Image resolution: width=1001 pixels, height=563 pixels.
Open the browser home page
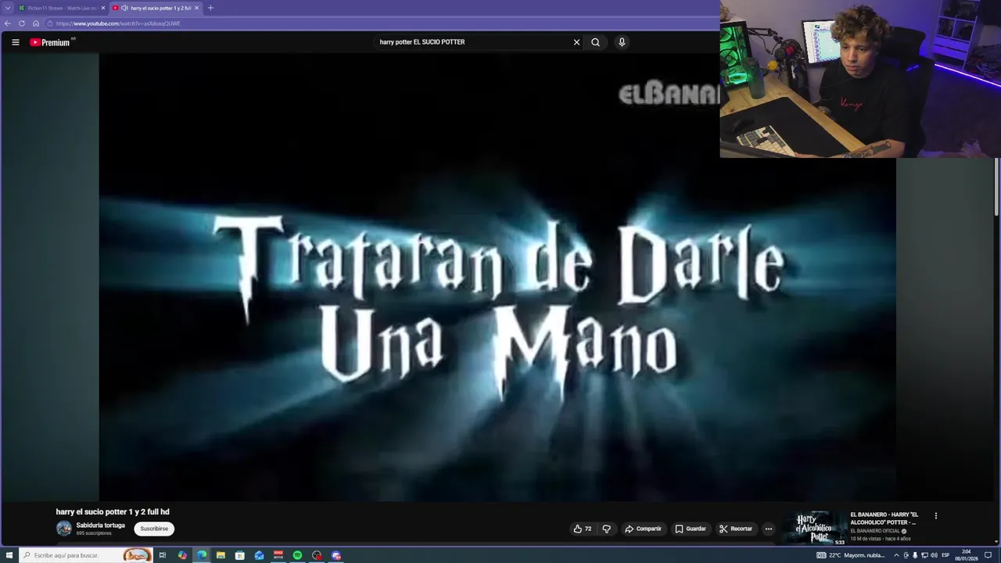pyautogui.click(x=36, y=23)
